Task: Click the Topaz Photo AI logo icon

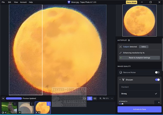Action: click(x=69, y=2)
